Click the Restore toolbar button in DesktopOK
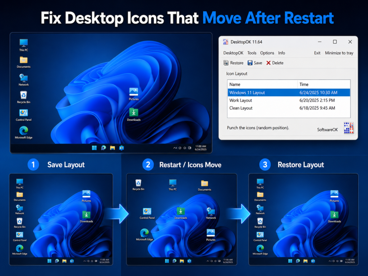 click(234, 63)
